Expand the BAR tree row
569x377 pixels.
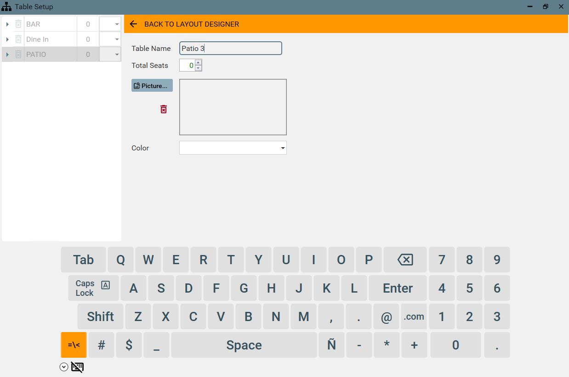(7, 24)
